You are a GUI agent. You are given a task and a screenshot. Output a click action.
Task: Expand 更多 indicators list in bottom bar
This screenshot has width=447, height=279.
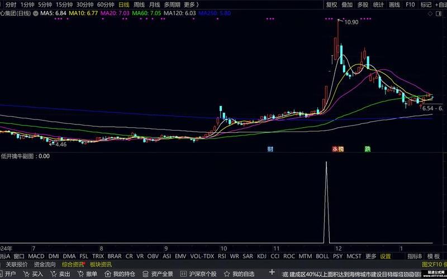point(370,256)
